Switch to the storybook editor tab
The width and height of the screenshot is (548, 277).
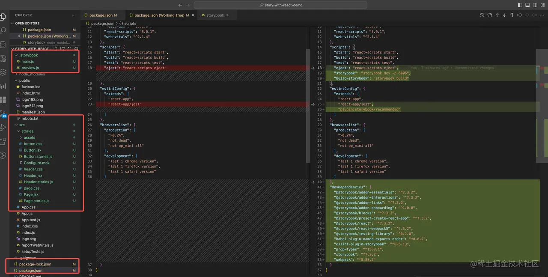(215, 15)
